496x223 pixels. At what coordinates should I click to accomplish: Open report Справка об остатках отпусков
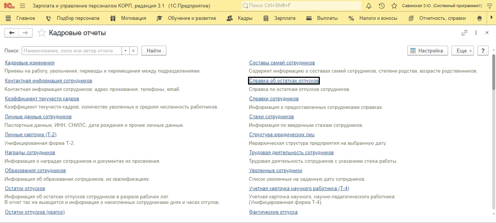(x=284, y=81)
